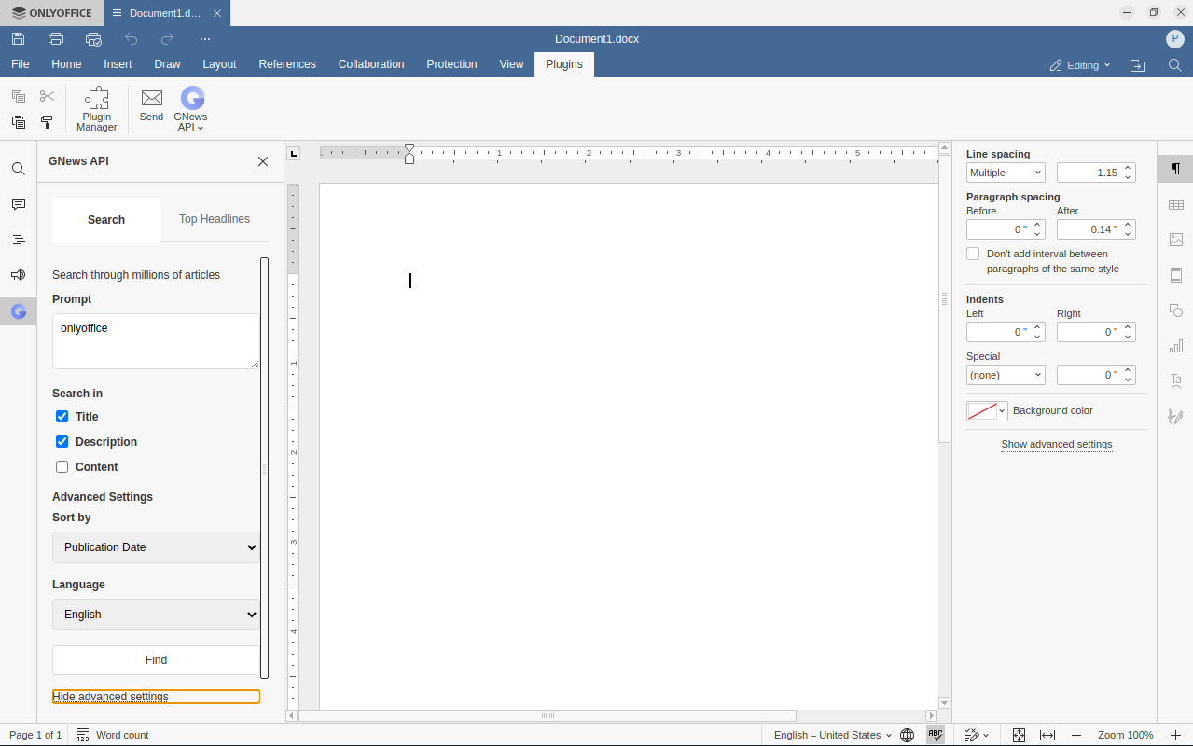Click the document language globe icon

(x=907, y=735)
